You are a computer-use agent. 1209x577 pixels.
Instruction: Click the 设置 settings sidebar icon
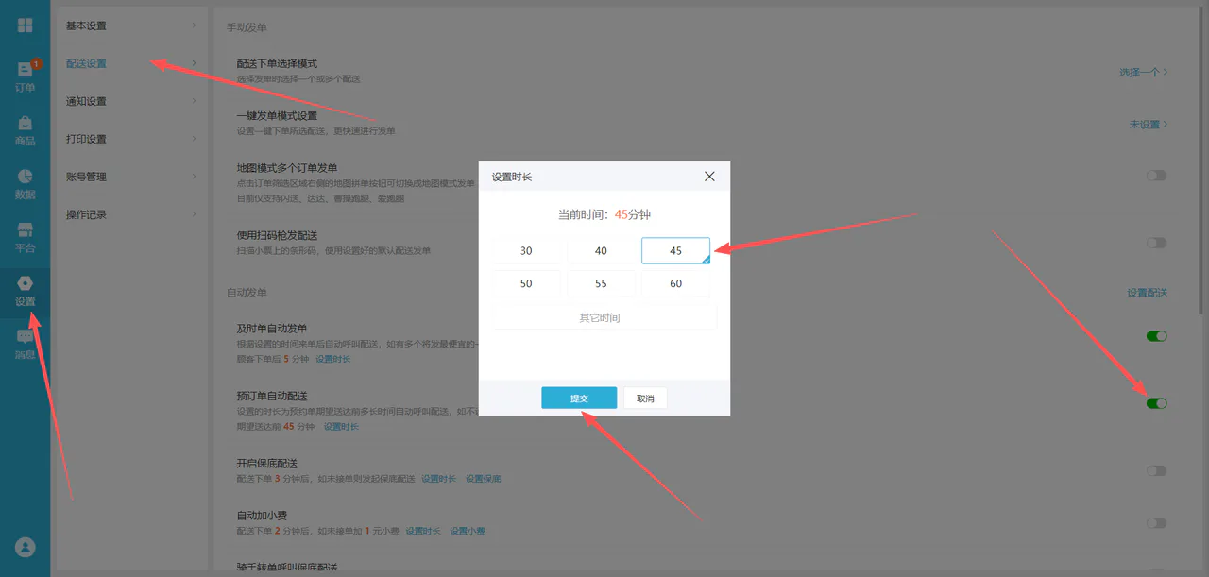tap(26, 292)
